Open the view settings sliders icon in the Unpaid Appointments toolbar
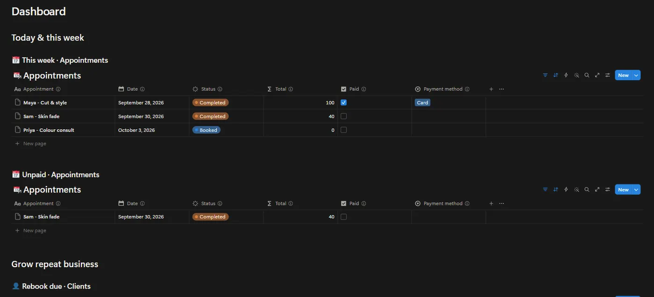 (x=608, y=189)
